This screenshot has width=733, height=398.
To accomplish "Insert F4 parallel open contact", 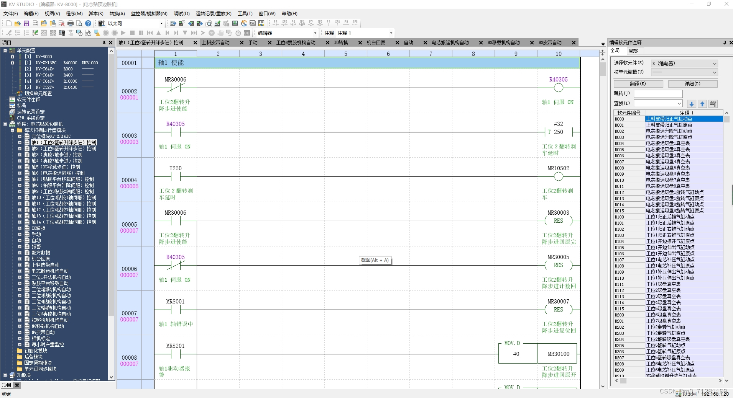I will (x=293, y=23).
